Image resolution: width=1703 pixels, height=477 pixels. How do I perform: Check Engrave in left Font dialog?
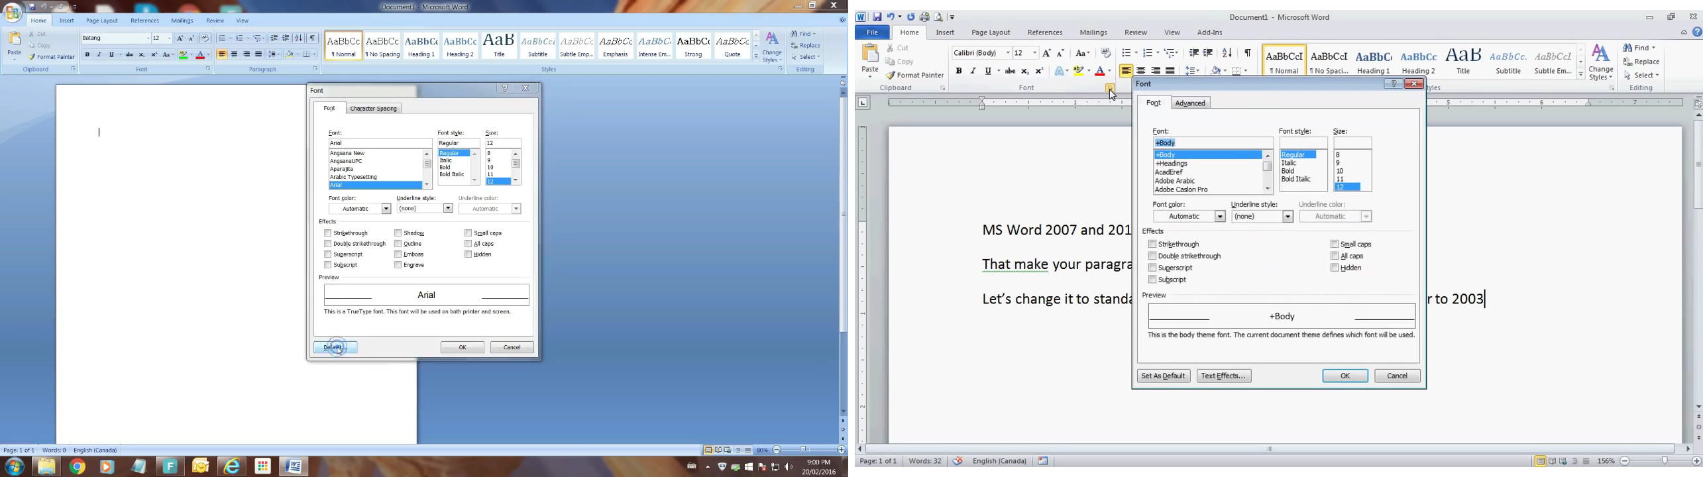398,265
